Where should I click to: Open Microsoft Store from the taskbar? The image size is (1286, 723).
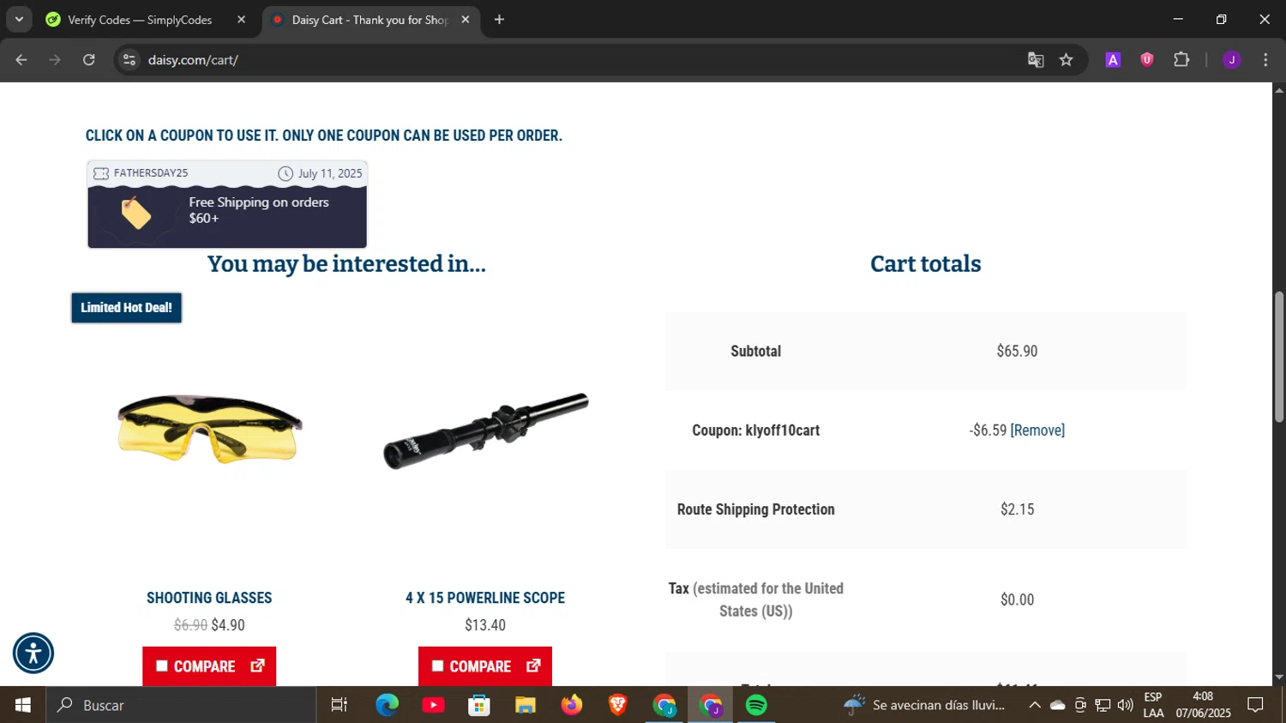pos(479,705)
